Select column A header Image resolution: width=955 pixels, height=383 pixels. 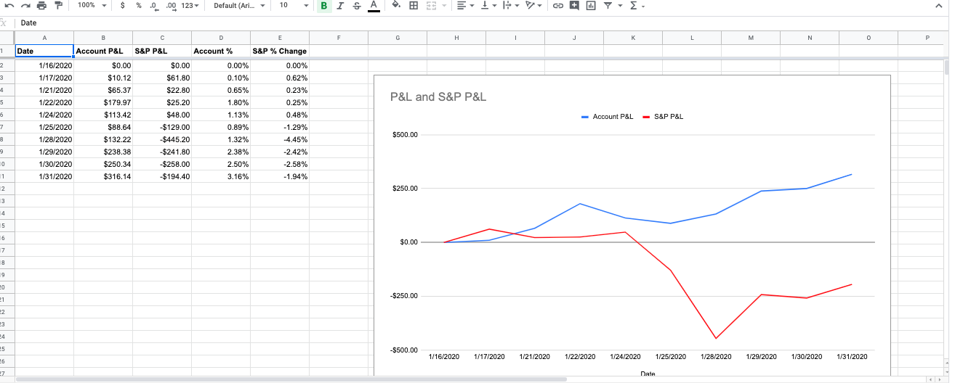pyautogui.click(x=44, y=37)
